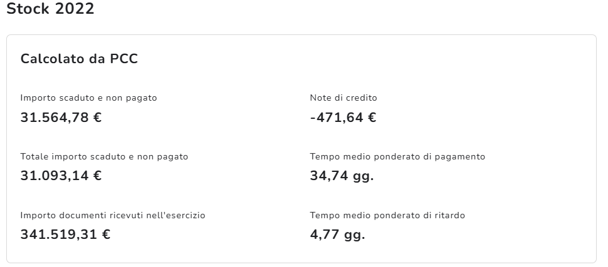The height and width of the screenshot is (267, 608).
Task: Click the gg. unit after 4,77
Action: [354, 235]
